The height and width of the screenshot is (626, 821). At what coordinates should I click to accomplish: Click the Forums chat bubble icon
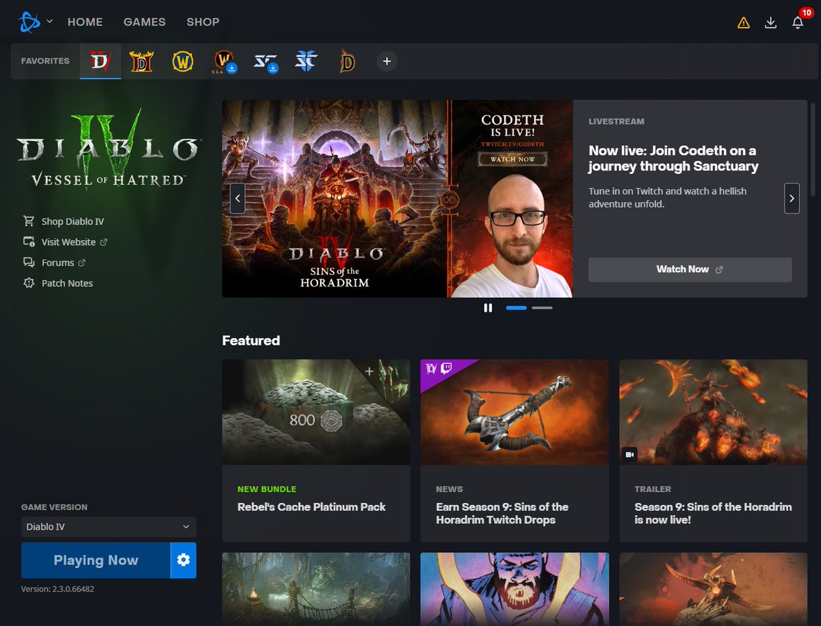point(29,262)
